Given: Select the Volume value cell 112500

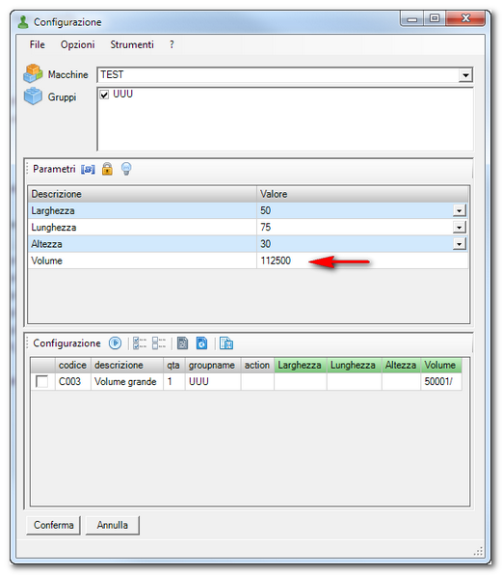Looking at the screenshot, I should coord(362,260).
